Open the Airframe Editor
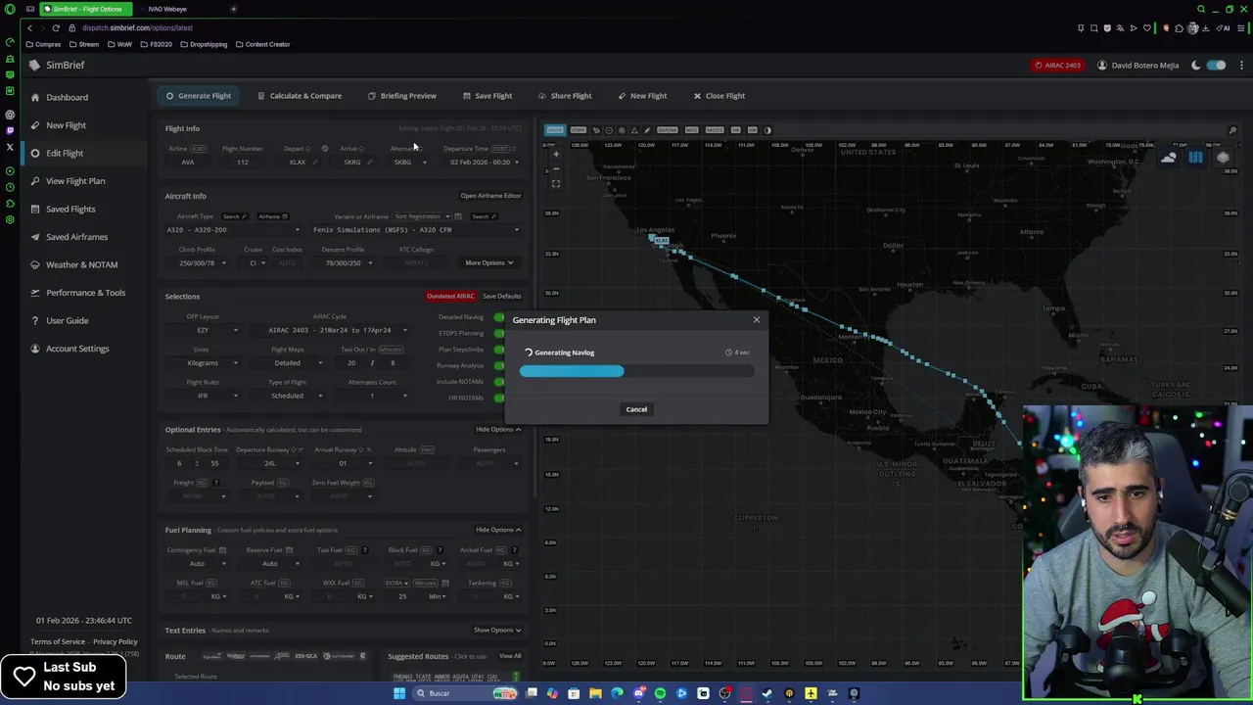The image size is (1253, 705). point(490,196)
